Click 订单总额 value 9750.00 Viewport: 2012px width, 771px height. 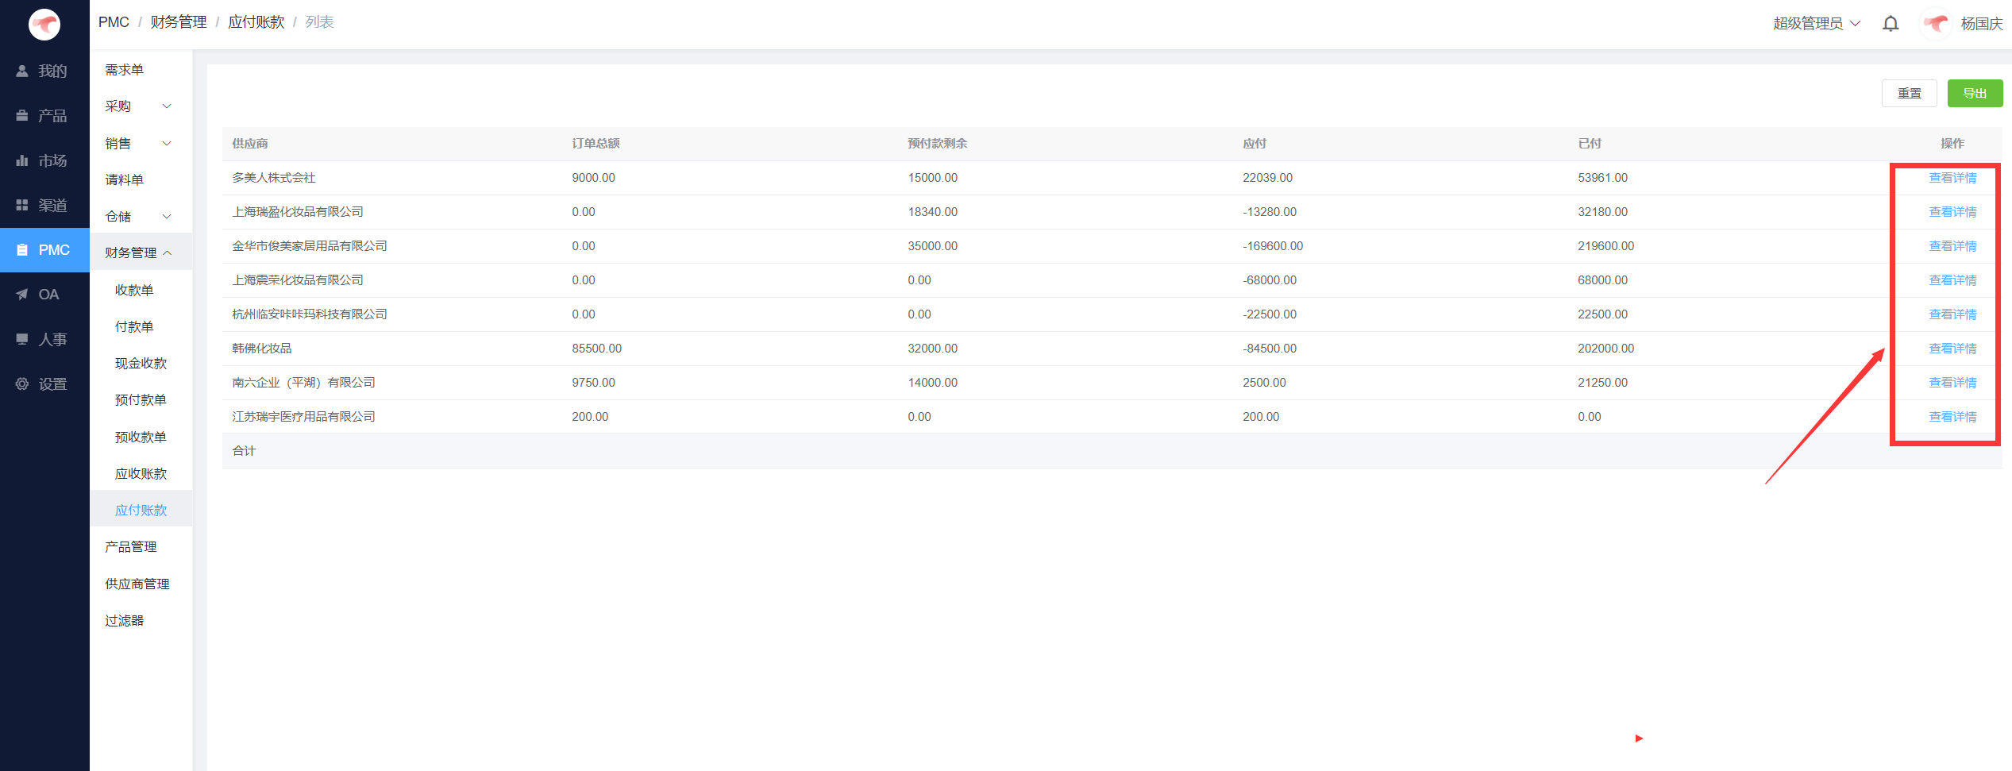[x=594, y=383]
